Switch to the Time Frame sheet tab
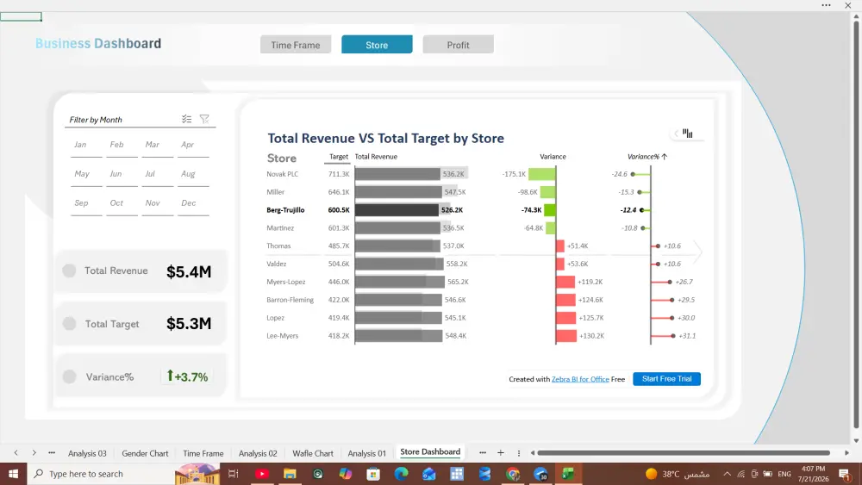The height and width of the screenshot is (485, 862). [203, 453]
